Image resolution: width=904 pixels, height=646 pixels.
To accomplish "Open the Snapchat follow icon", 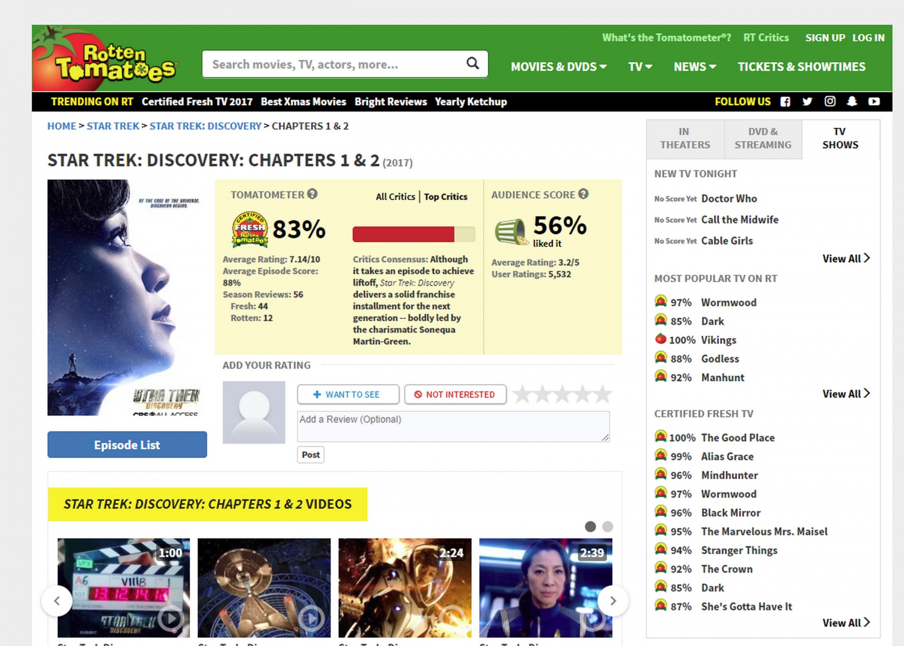I will (852, 101).
